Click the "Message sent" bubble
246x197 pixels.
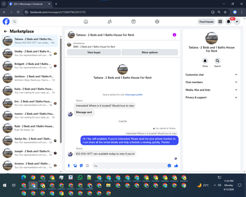[84, 112]
